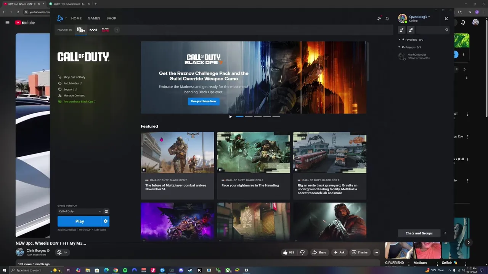This screenshot has height=274, width=488.
Task: Open YouTube notifications bell
Action: coord(463,22)
